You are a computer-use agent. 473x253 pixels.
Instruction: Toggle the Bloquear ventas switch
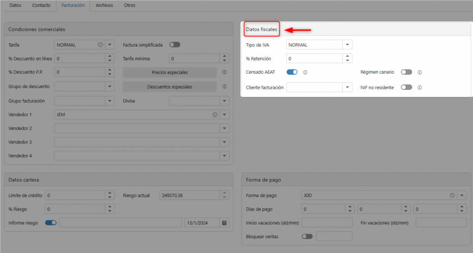click(307, 236)
